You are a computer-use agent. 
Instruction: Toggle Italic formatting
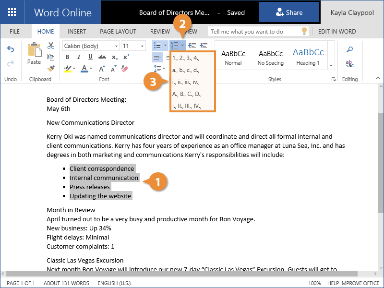79,57
